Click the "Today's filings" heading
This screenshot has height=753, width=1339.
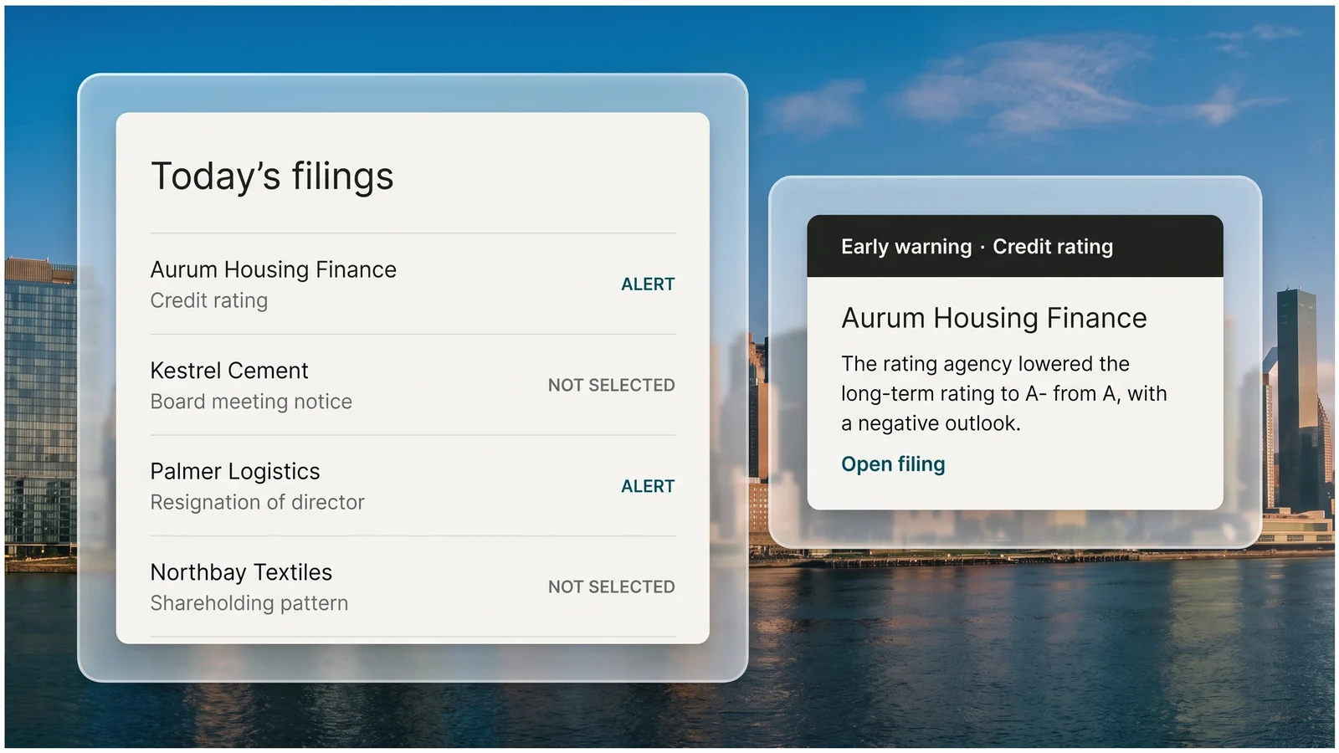pos(272,177)
